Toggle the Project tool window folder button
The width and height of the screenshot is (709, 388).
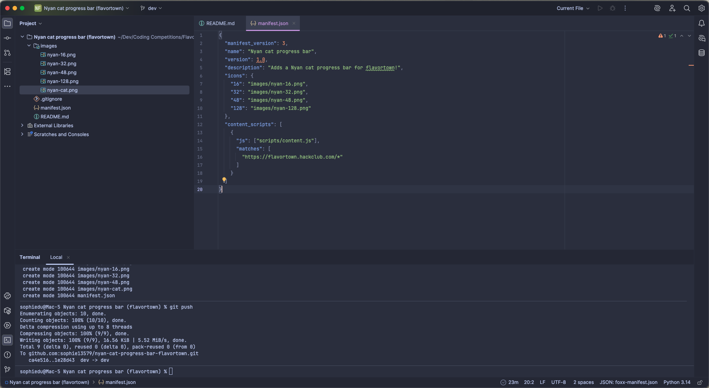pyautogui.click(x=7, y=23)
